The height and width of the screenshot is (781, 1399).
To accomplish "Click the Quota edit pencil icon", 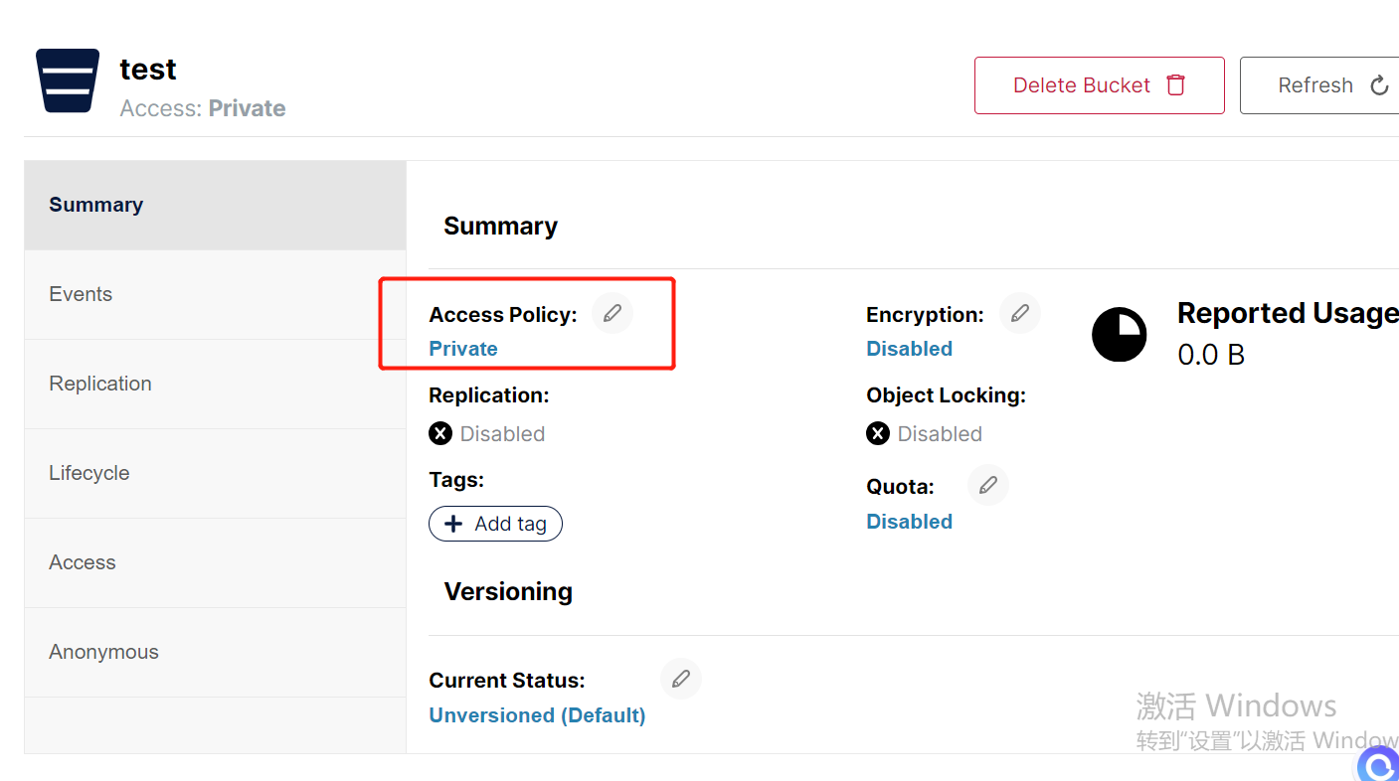I will coord(988,486).
